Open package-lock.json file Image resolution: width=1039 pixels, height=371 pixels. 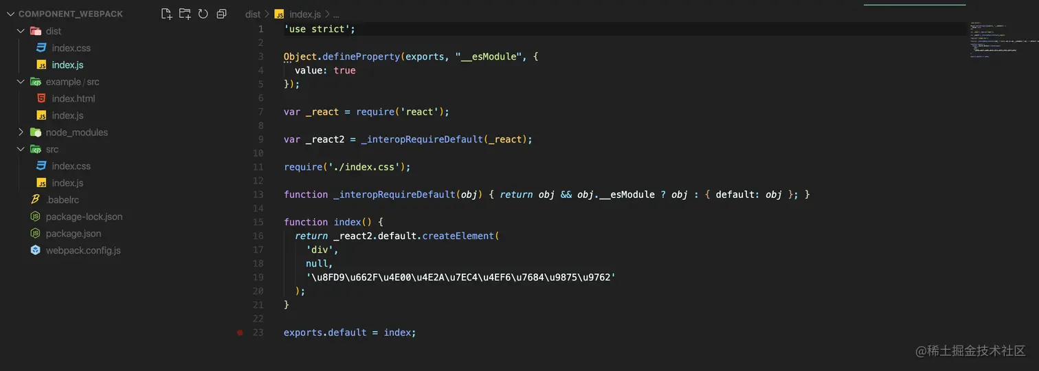tap(84, 216)
